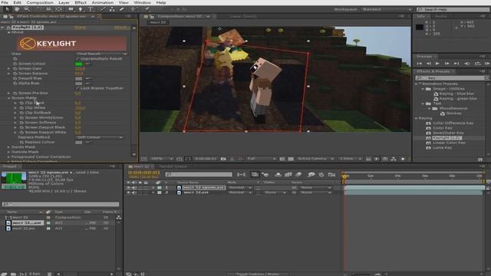Image resolution: width=491 pixels, height=276 pixels.
Task: Open viewer resolution Full dropdown
Action: point(261,159)
